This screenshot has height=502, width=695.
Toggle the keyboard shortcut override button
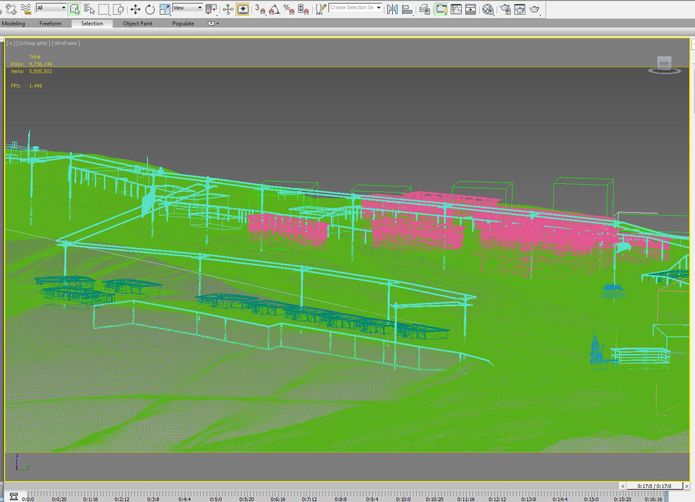(x=243, y=9)
